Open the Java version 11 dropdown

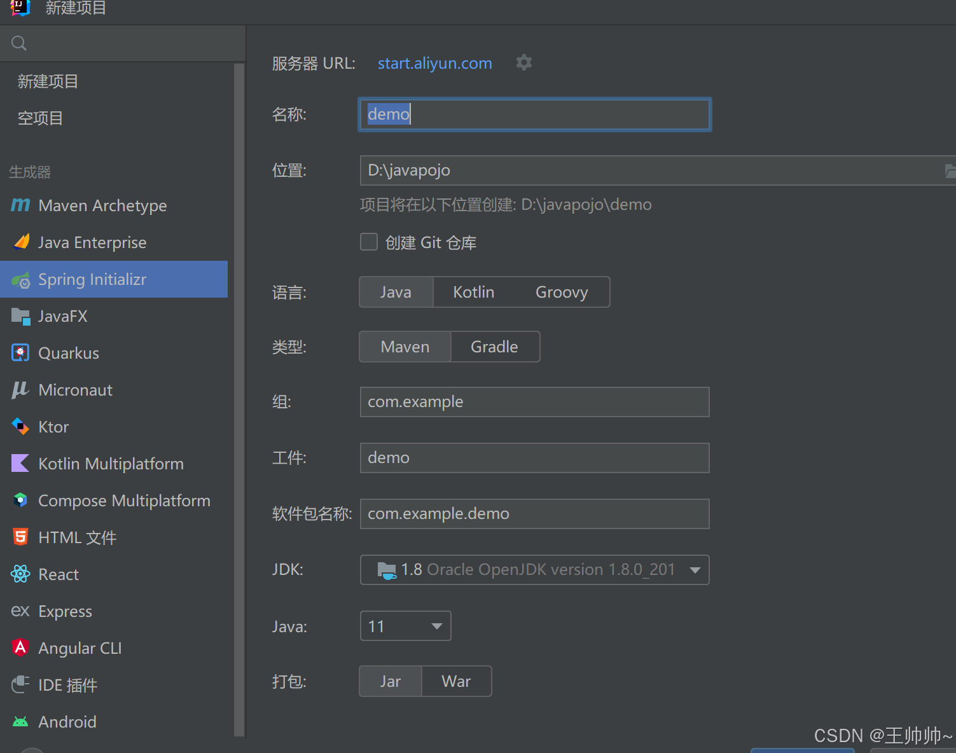[405, 626]
